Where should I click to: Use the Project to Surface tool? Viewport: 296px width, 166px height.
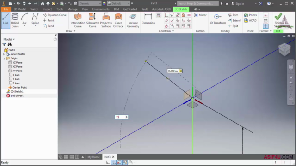(106, 20)
